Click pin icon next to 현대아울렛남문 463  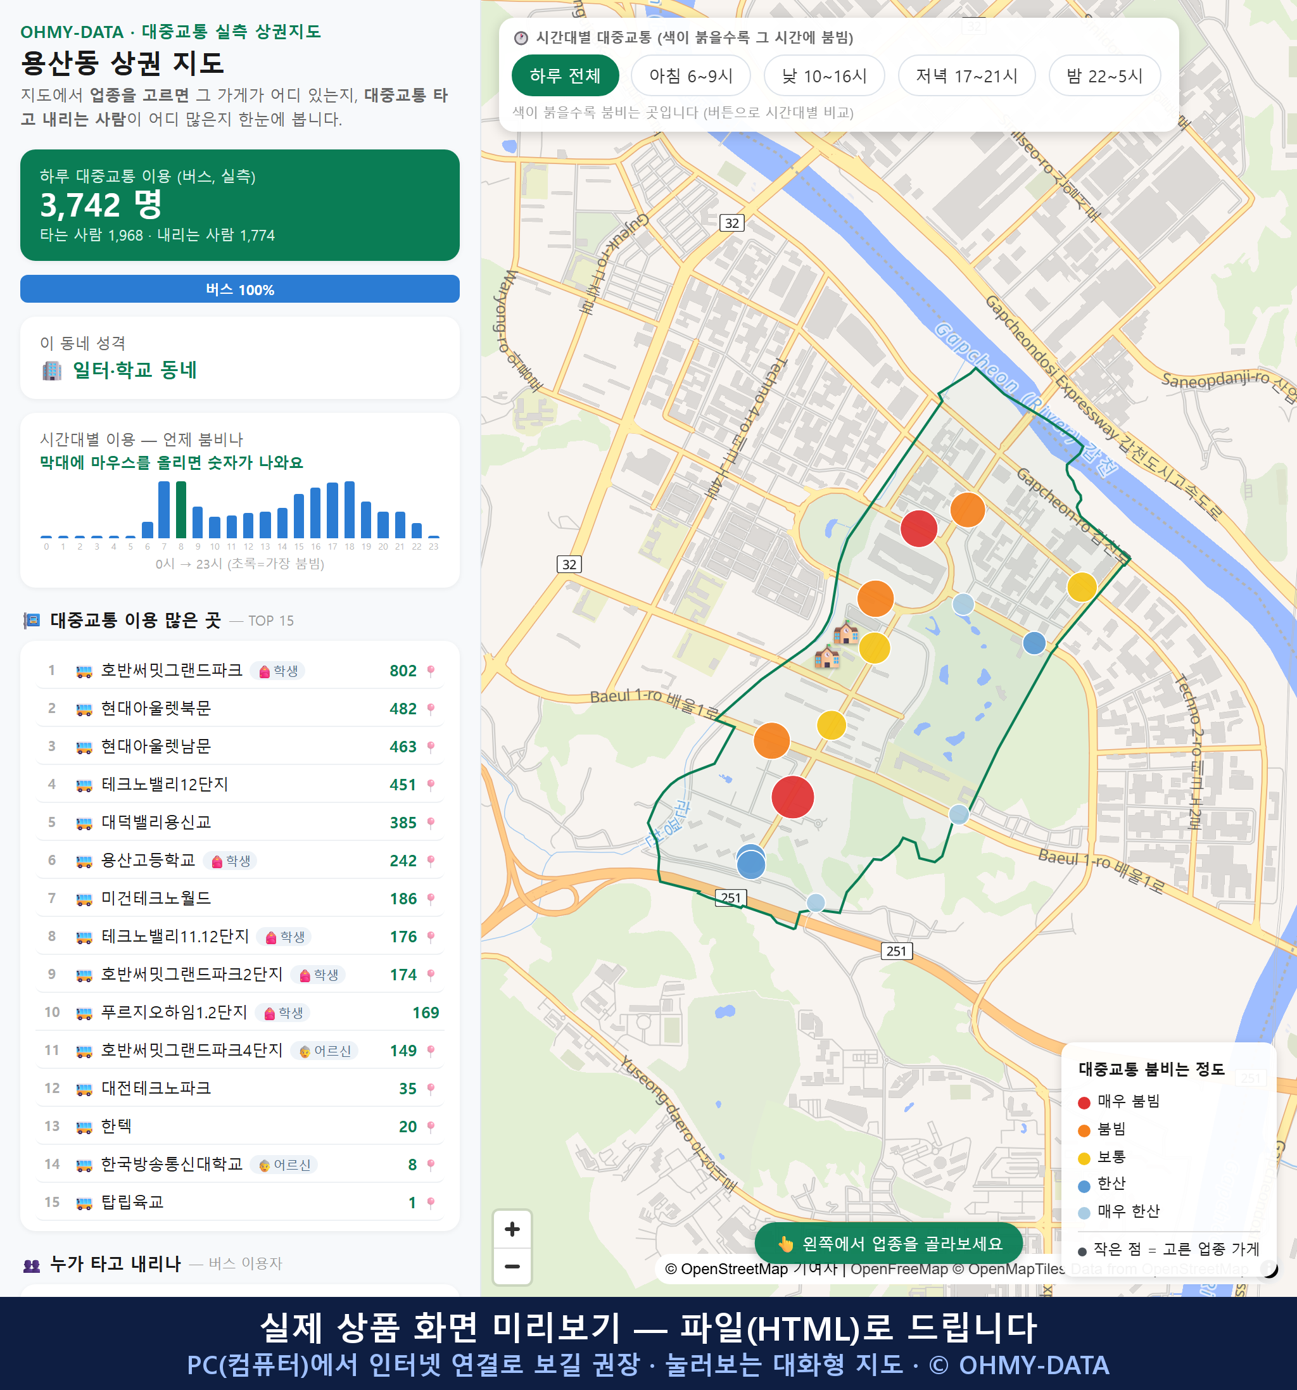click(431, 747)
